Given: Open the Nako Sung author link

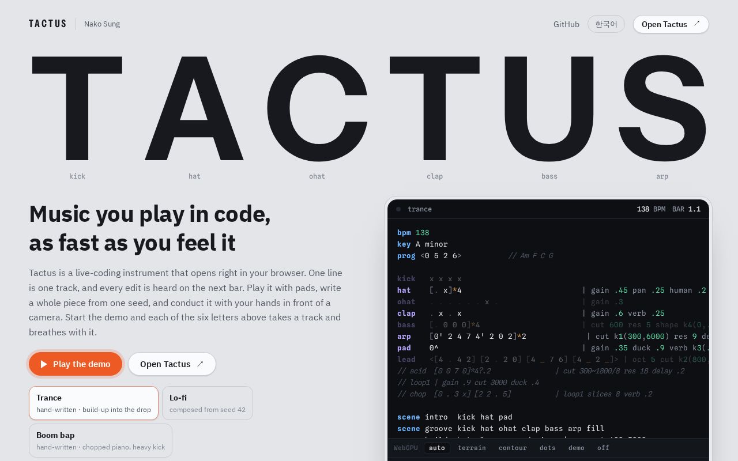Looking at the screenshot, I should pos(102,24).
